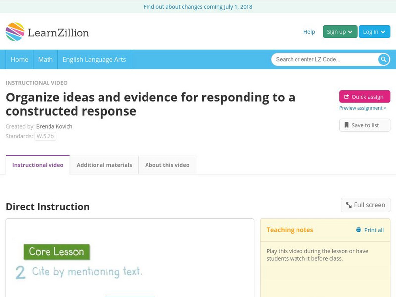Click the Quick assign share icon
This screenshot has height=297, width=396.
click(346, 97)
